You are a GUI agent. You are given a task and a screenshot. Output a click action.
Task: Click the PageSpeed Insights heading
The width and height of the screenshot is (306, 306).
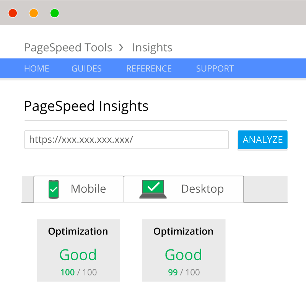[x=86, y=106]
